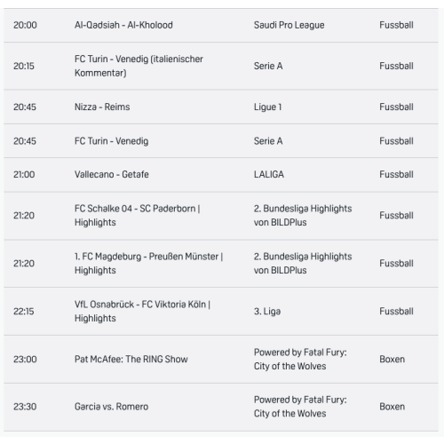The height and width of the screenshot is (444, 444).
Task: Click the LALIGA competition label
Action: pos(269,174)
